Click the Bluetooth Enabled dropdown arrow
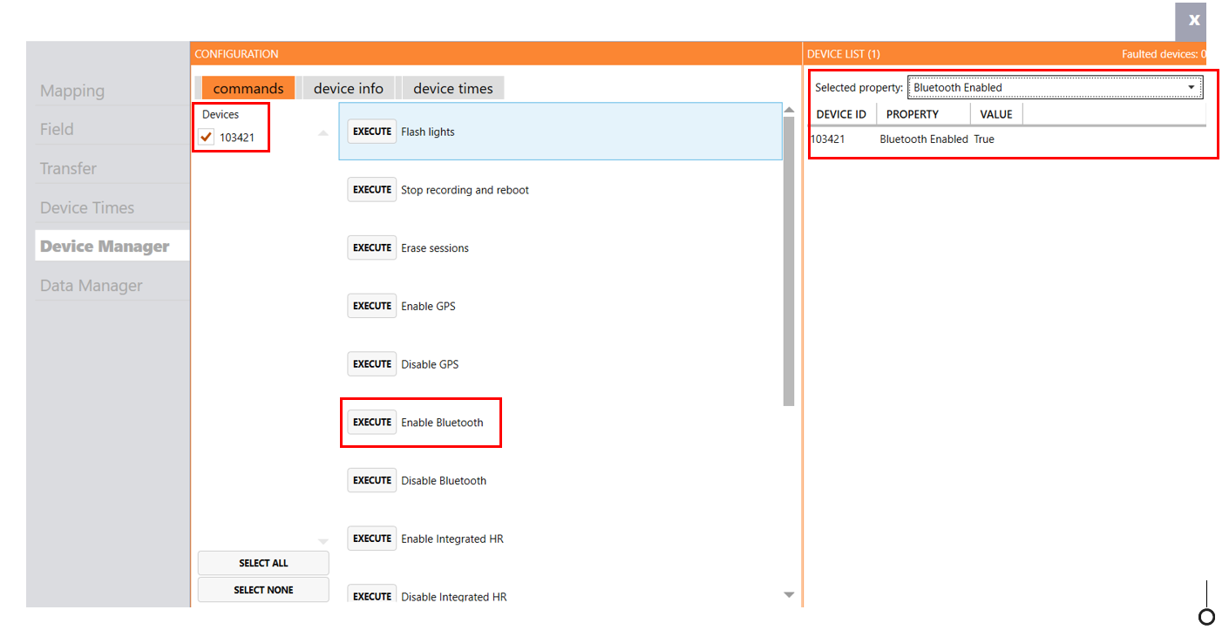1229x630 pixels. (x=1192, y=87)
